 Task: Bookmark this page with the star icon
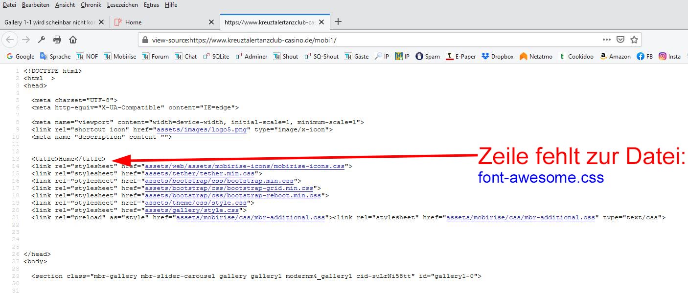coord(634,40)
